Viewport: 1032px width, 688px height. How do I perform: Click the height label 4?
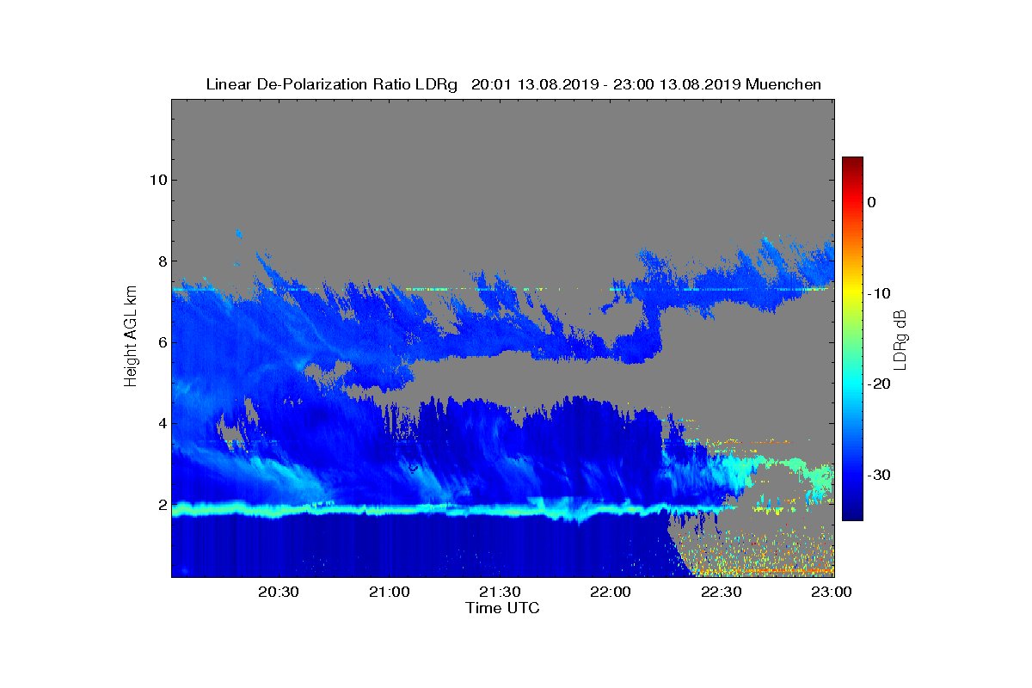click(162, 423)
